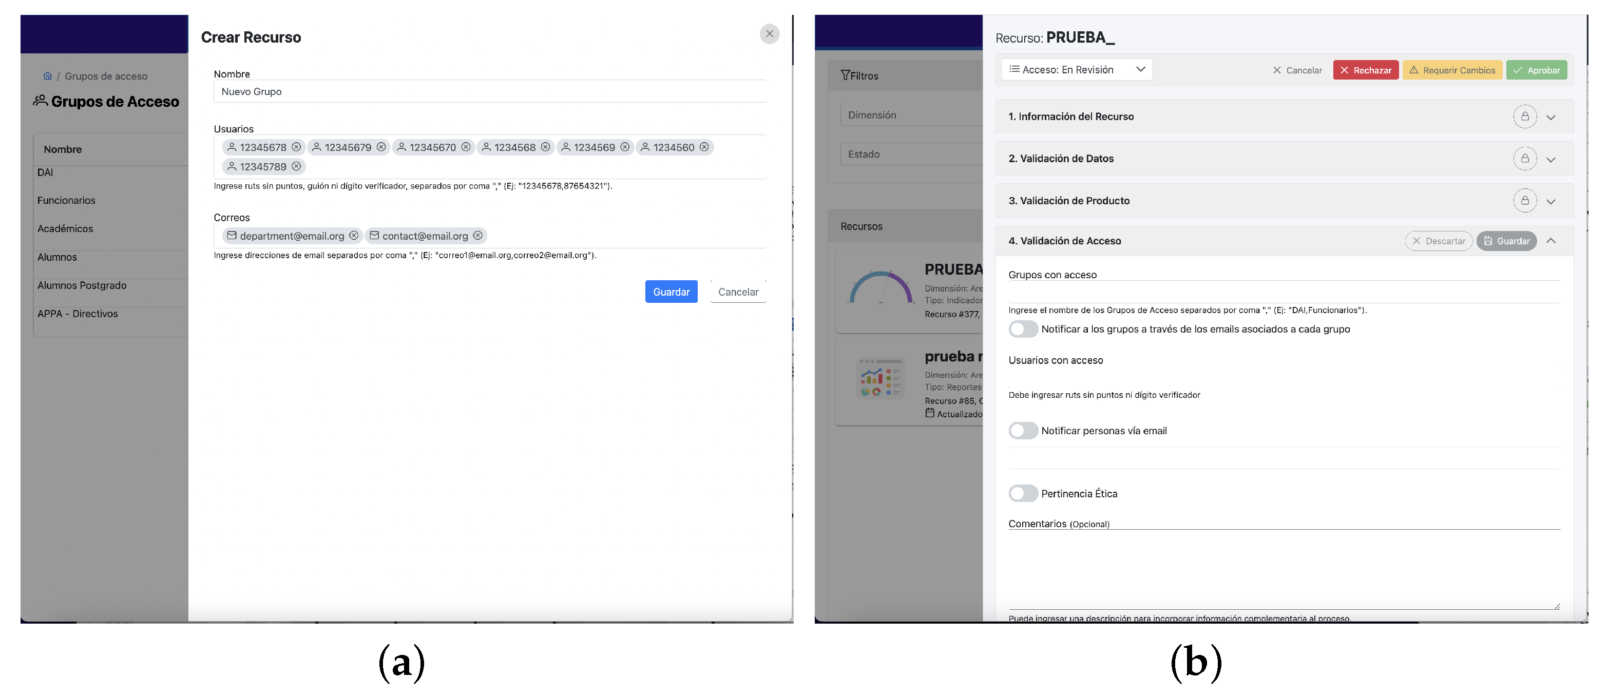The image size is (1608, 696).
Task: Enable the Pertinencia Ética switch
Action: pyautogui.click(x=1023, y=494)
